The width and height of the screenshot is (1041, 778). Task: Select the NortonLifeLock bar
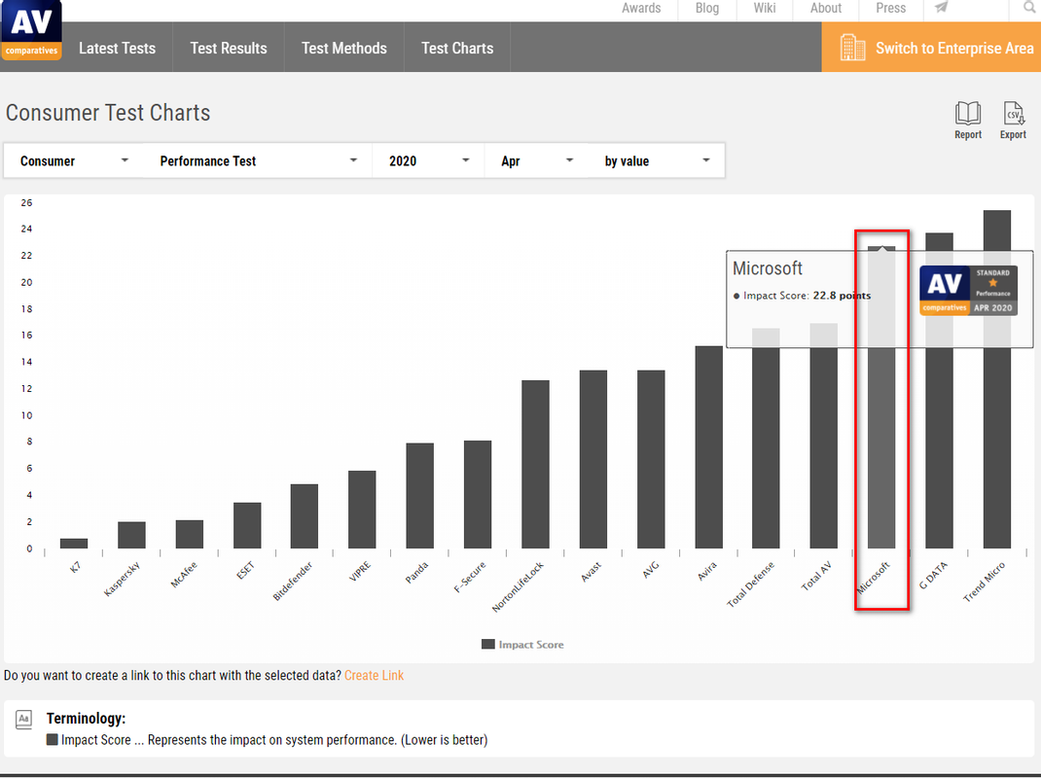point(535,464)
